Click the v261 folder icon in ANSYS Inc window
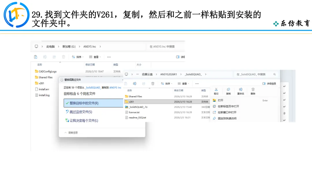 click(x=36, y=83)
